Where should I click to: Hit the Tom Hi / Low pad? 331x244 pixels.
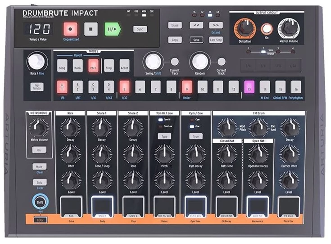(164, 207)
